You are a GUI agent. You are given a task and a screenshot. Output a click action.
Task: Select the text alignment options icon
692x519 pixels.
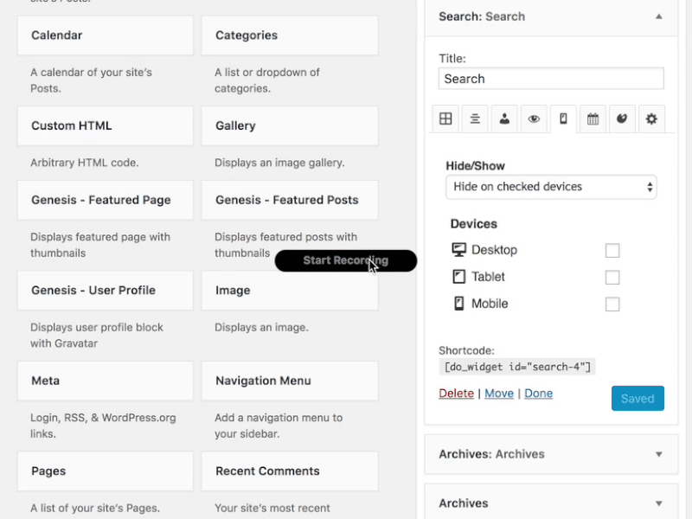click(474, 119)
